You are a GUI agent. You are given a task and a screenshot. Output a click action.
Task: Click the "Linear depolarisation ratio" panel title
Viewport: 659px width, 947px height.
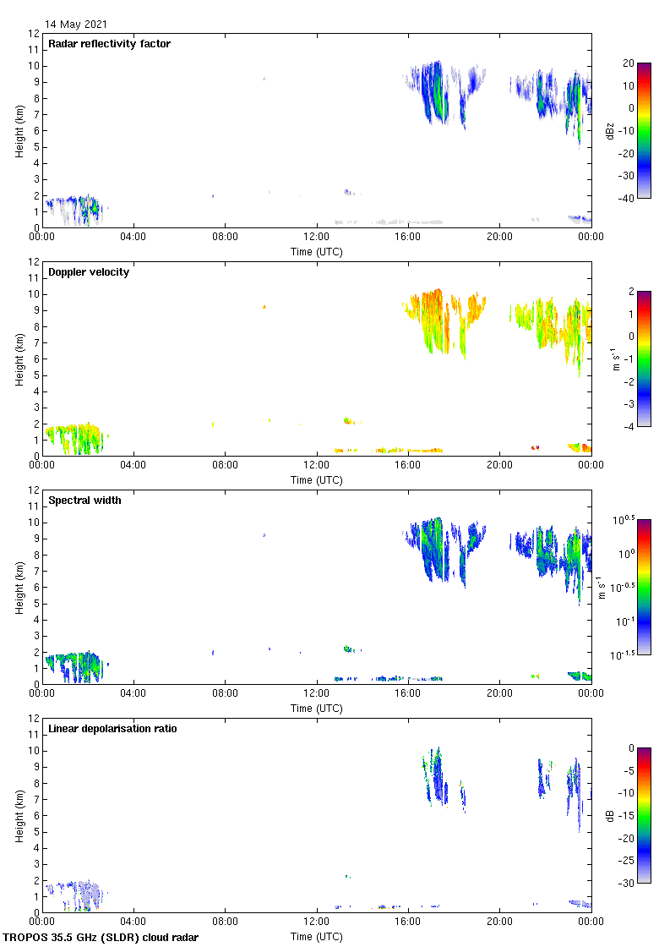pyautogui.click(x=112, y=729)
